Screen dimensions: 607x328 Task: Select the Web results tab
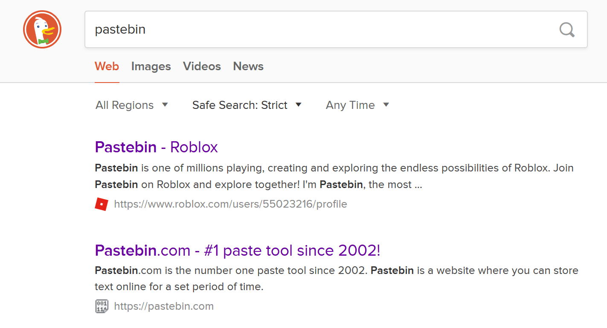107,66
